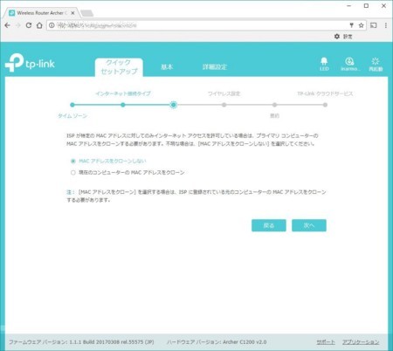Open a new browser tab
This screenshot has width=393, height=351.
click(86, 13)
